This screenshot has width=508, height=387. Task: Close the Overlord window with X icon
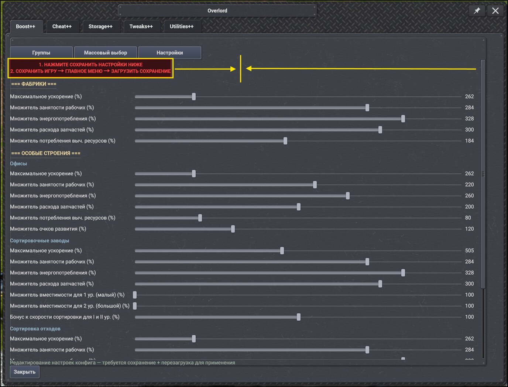495,11
